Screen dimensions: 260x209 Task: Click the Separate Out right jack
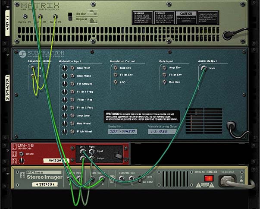click(132, 179)
